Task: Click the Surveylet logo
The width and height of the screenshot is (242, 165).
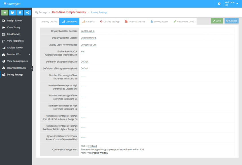Action: pyautogui.click(x=12, y=4)
